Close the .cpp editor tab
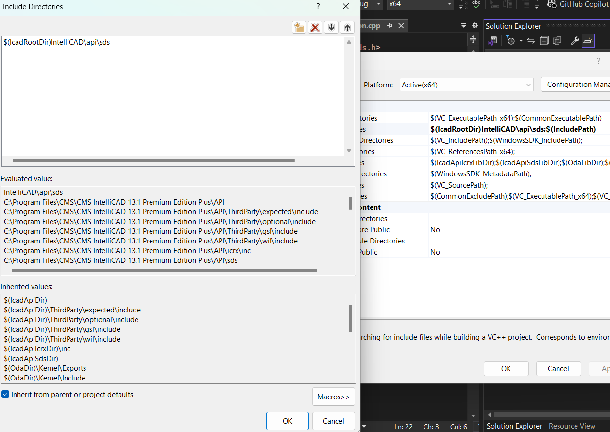This screenshot has height=432, width=610. [401, 26]
